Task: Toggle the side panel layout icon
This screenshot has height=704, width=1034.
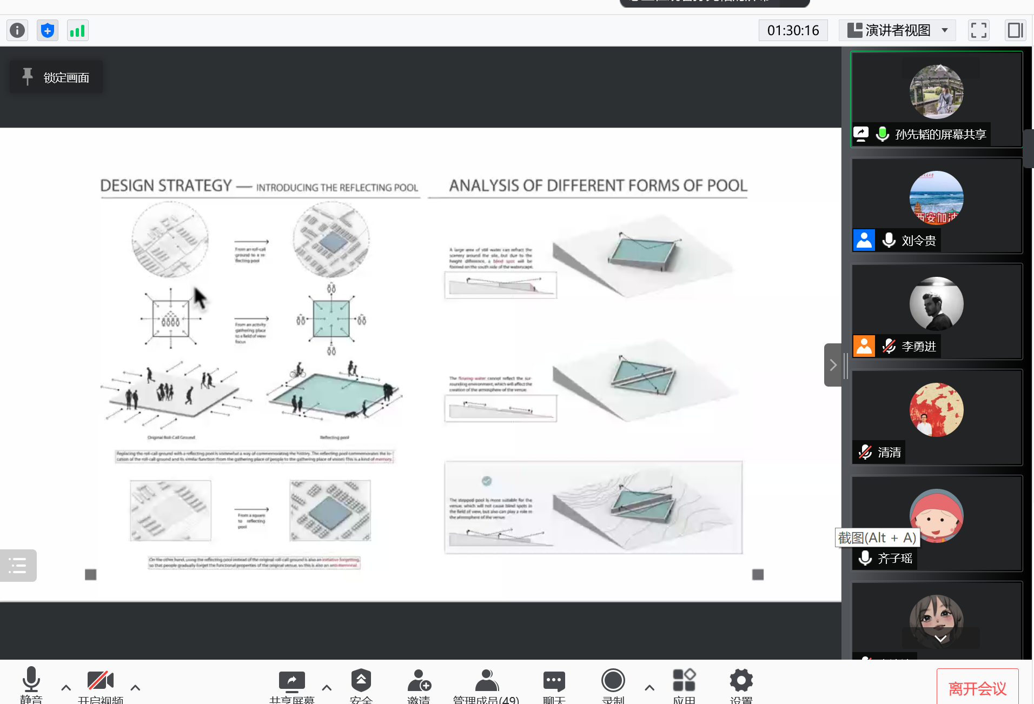Action: click(1015, 30)
